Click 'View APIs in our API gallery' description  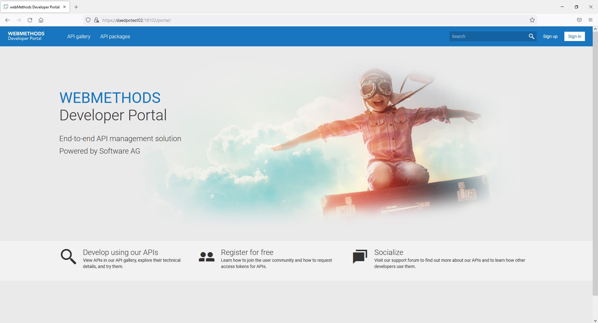[132, 263]
